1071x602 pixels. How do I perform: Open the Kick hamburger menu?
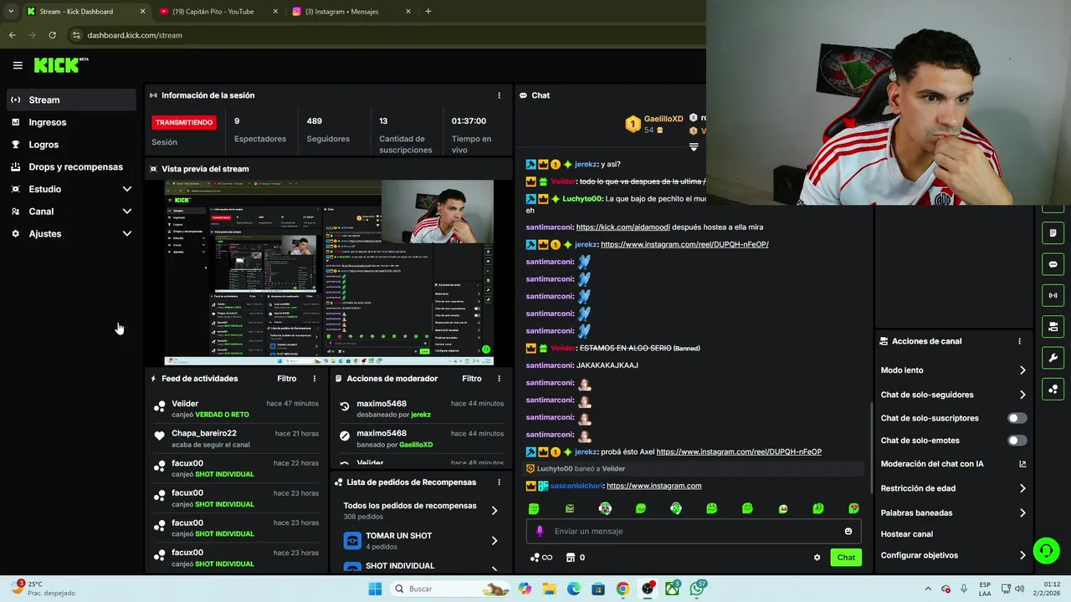click(18, 65)
